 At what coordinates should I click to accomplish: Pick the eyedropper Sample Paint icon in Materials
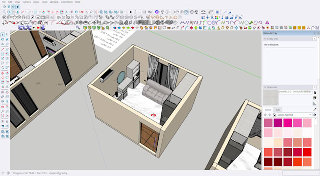coord(315,110)
